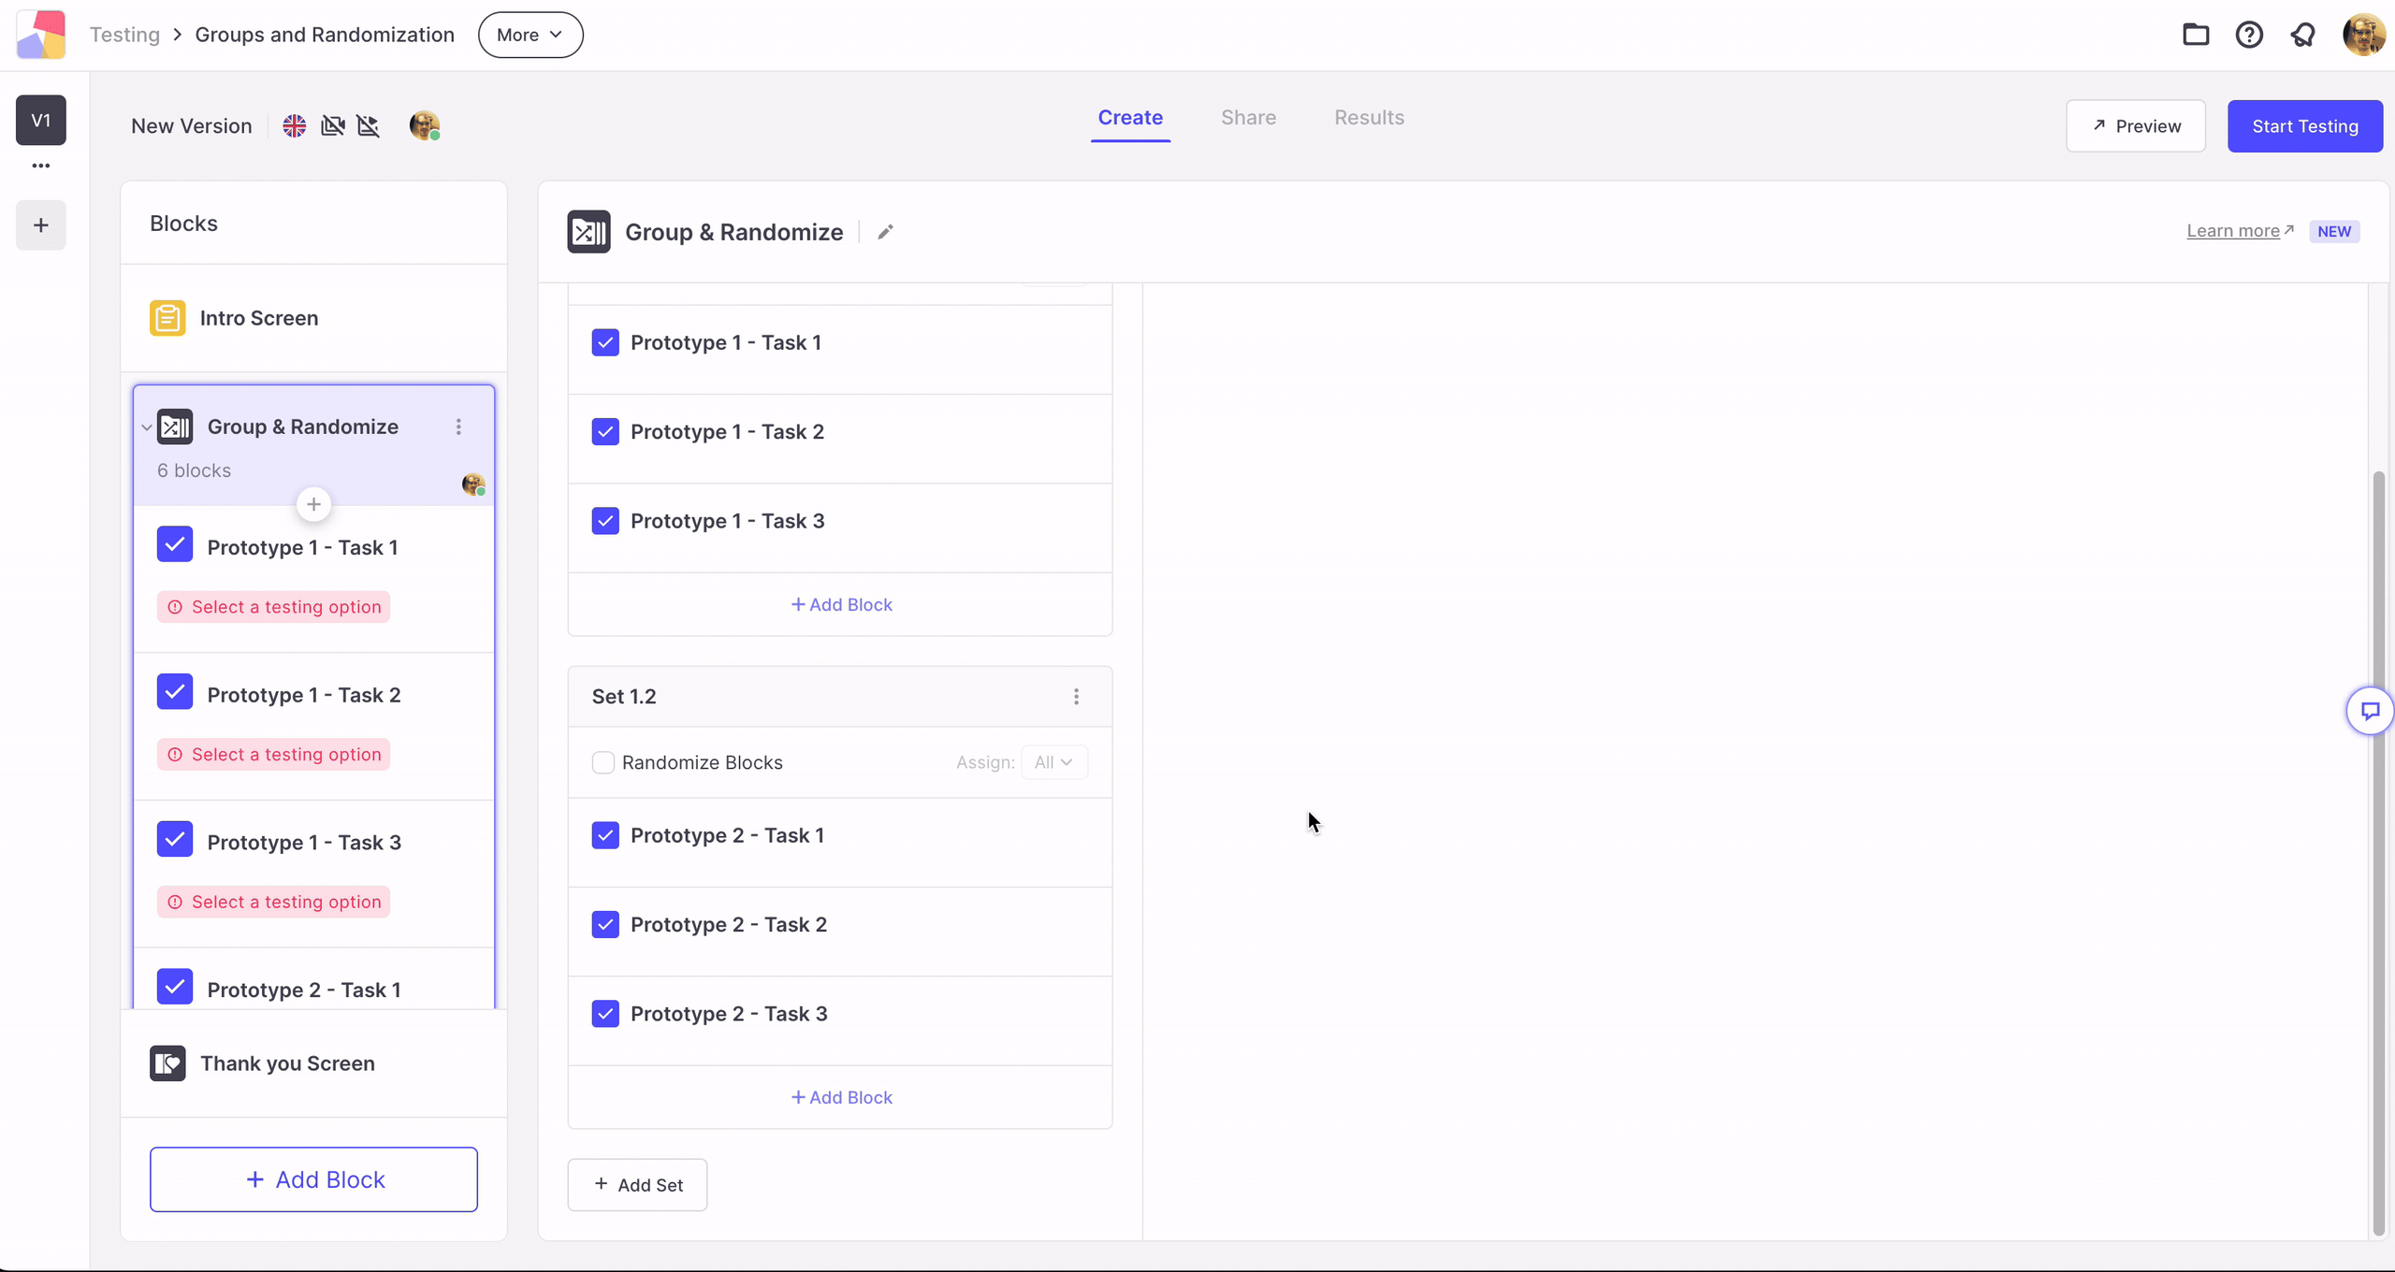The width and height of the screenshot is (2395, 1272).
Task: Click the pencil edit icon beside Group & Randomize
Action: [x=885, y=232]
